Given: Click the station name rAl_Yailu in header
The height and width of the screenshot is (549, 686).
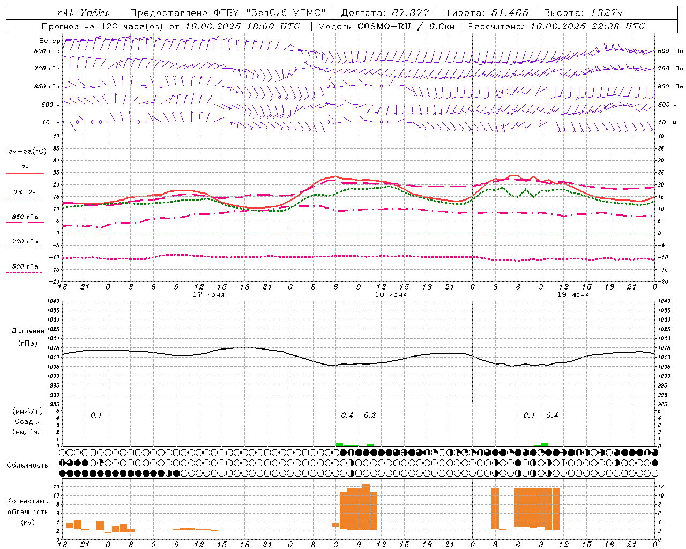Looking at the screenshot, I should (83, 13).
